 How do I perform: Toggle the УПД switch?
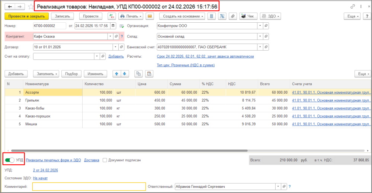pos(10,160)
